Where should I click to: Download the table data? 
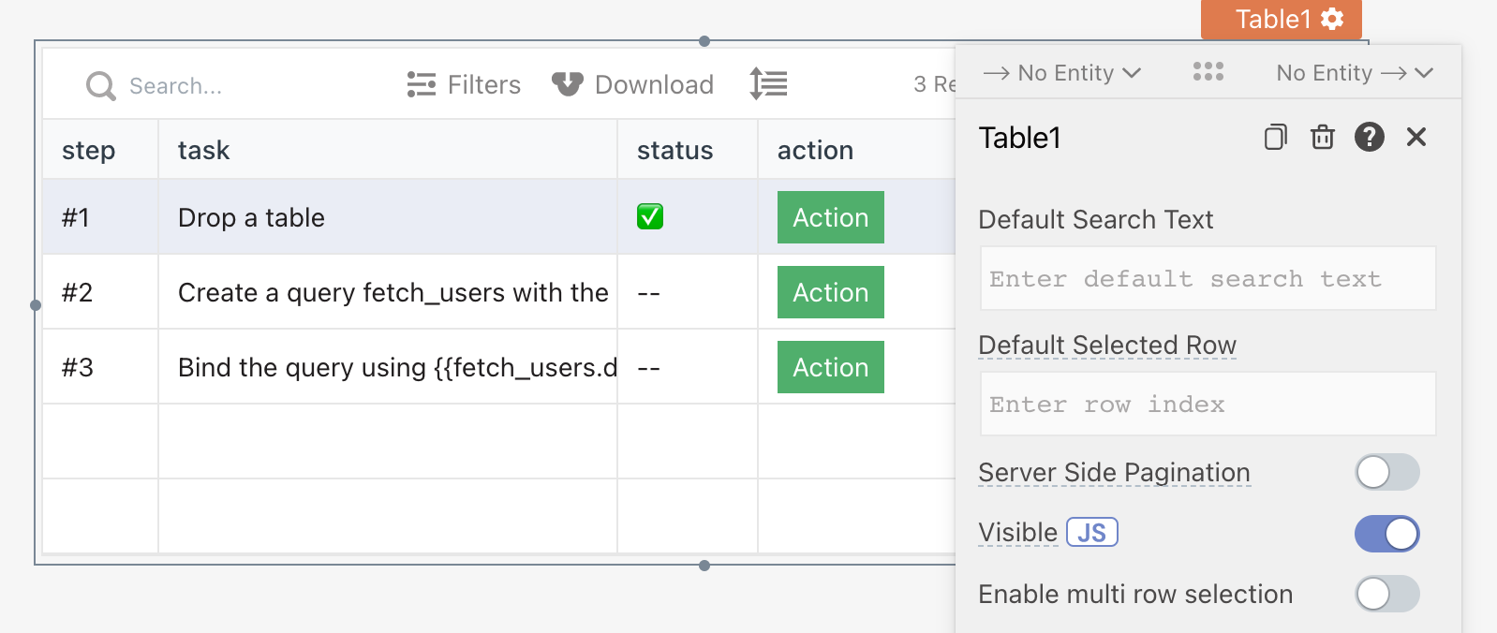click(x=632, y=85)
